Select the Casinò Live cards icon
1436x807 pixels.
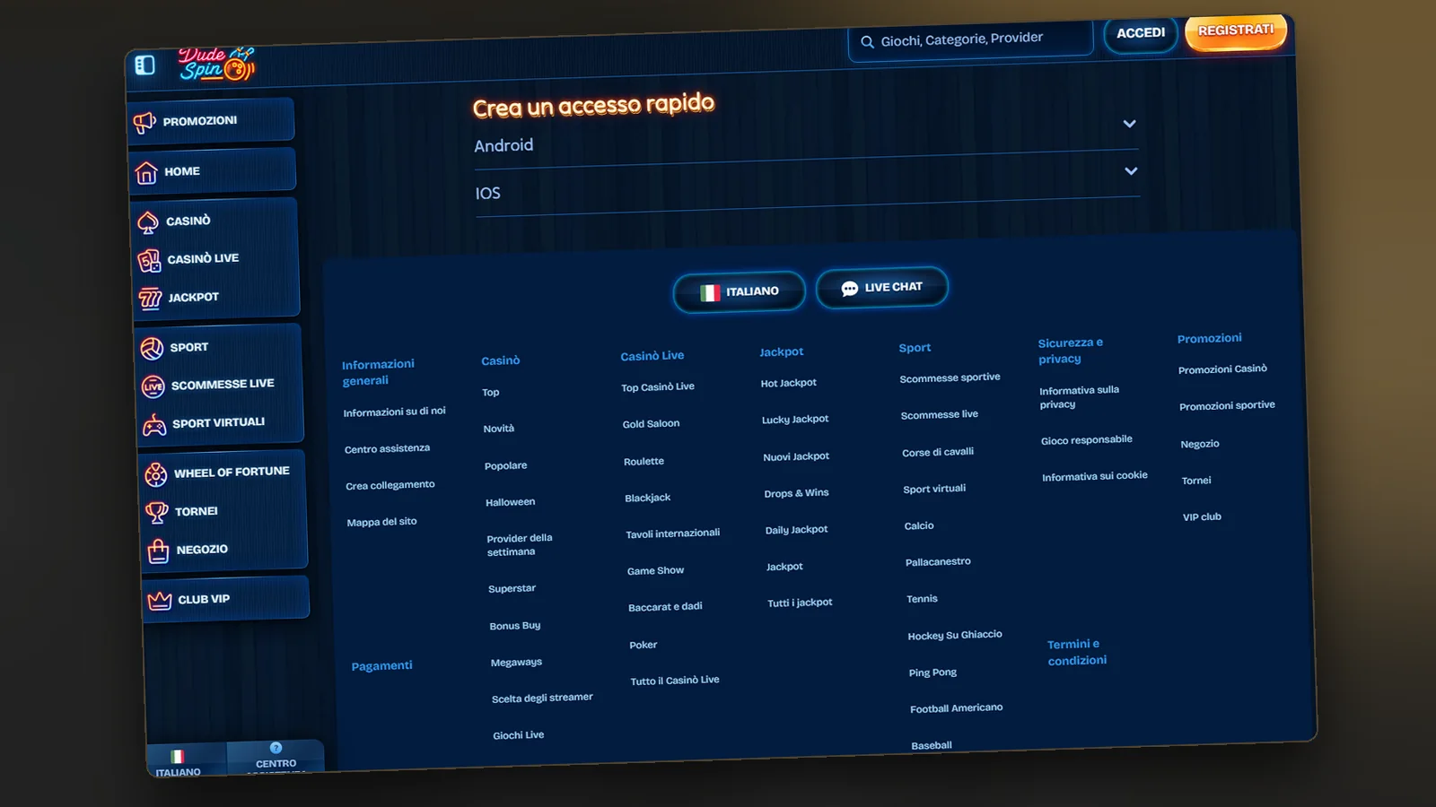(149, 261)
